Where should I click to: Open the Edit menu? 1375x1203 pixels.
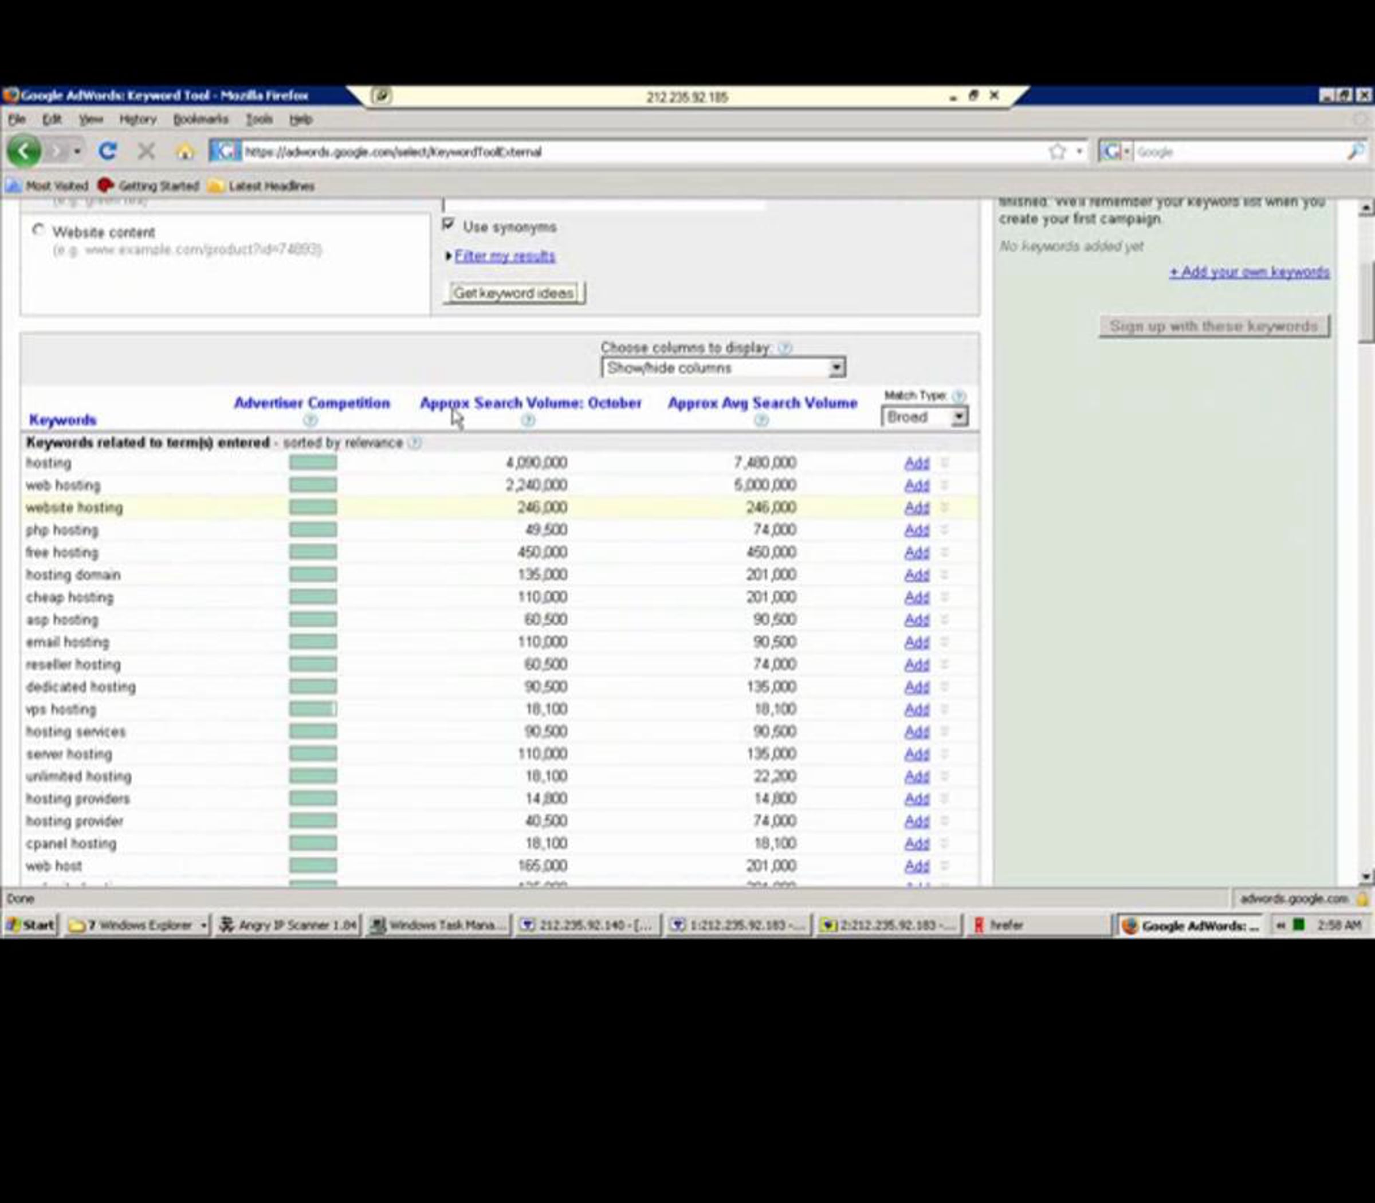point(52,120)
